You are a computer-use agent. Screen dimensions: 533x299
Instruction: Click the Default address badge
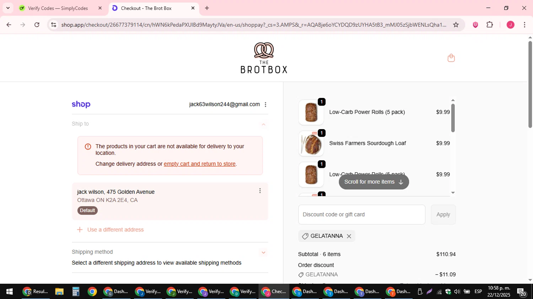[x=87, y=210]
